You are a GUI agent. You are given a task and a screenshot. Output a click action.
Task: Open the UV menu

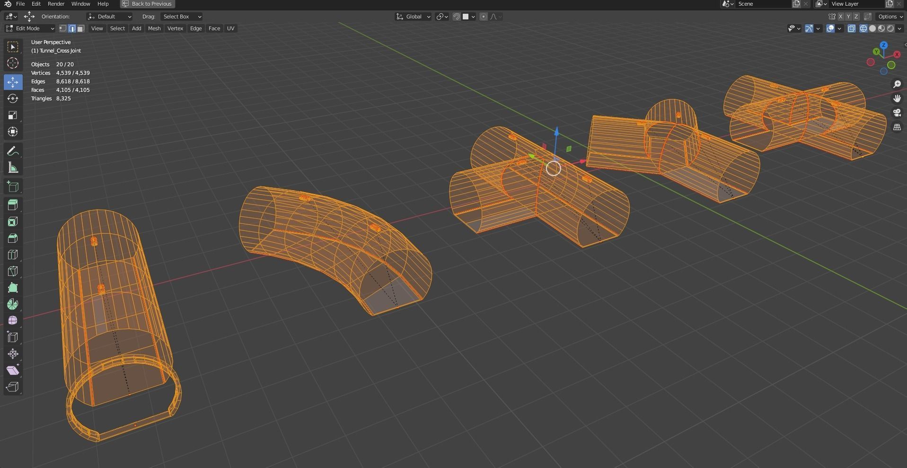tap(230, 28)
